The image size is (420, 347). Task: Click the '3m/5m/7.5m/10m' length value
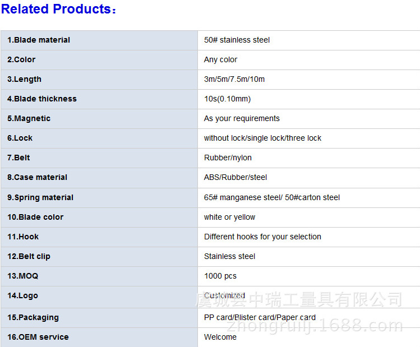click(x=234, y=79)
